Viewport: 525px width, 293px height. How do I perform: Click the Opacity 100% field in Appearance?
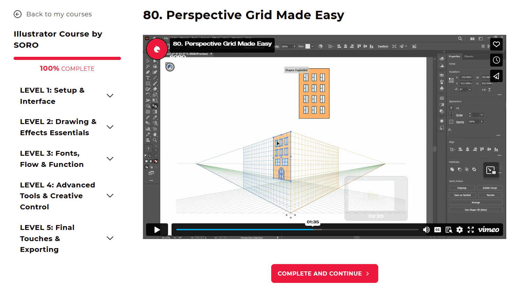pos(474,122)
